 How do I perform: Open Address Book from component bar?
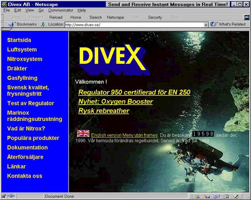pos(226,196)
